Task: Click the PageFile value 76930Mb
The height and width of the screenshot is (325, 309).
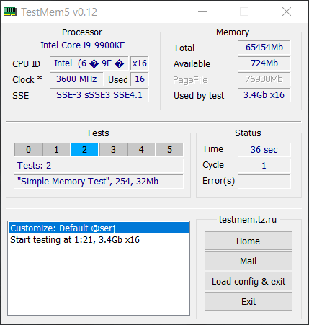Action: (x=264, y=79)
